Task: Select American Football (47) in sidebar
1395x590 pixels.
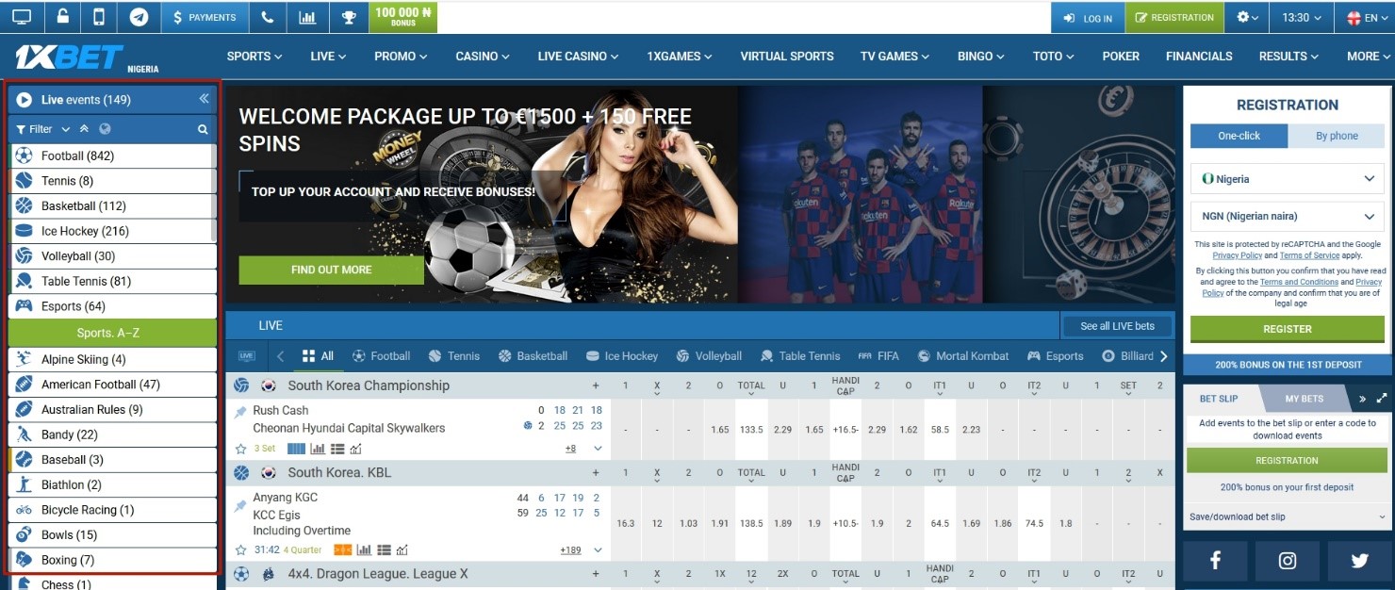Action: (x=113, y=385)
